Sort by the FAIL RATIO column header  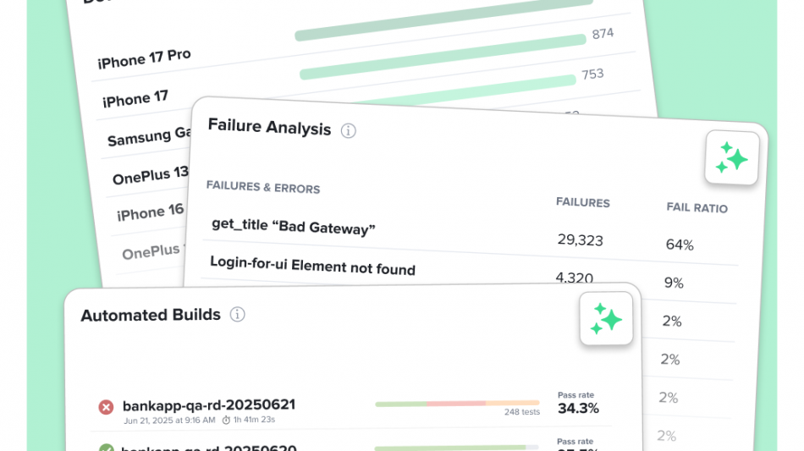click(x=697, y=207)
